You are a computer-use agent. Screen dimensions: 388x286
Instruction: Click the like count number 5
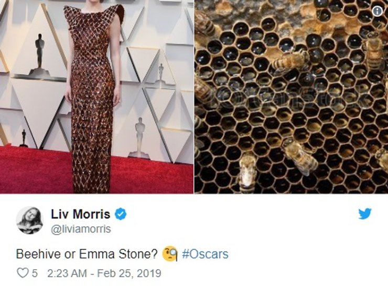pos(35,273)
